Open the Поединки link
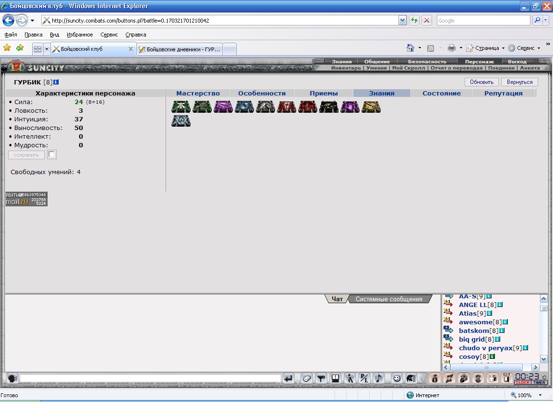This screenshot has width=553, height=402. coord(501,68)
